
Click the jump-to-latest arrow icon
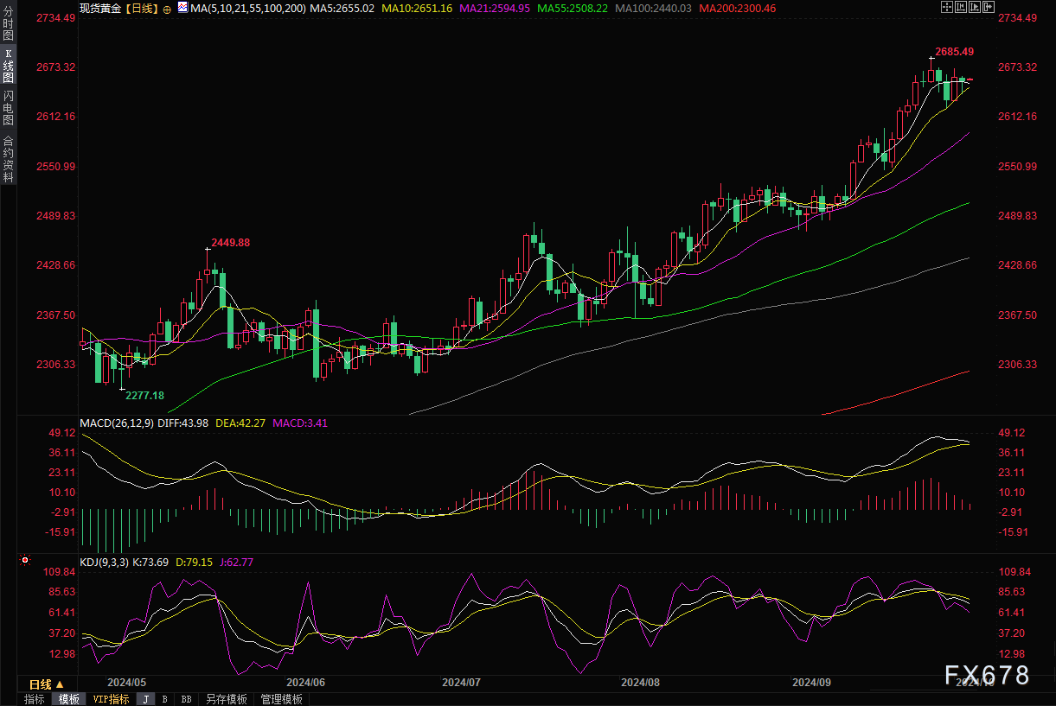click(989, 8)
